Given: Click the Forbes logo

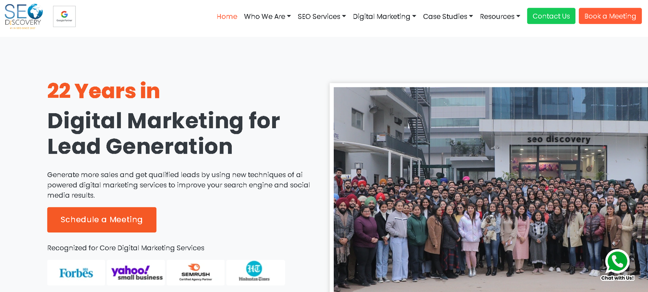Looking at the screenshot, I should coord(76,273).
